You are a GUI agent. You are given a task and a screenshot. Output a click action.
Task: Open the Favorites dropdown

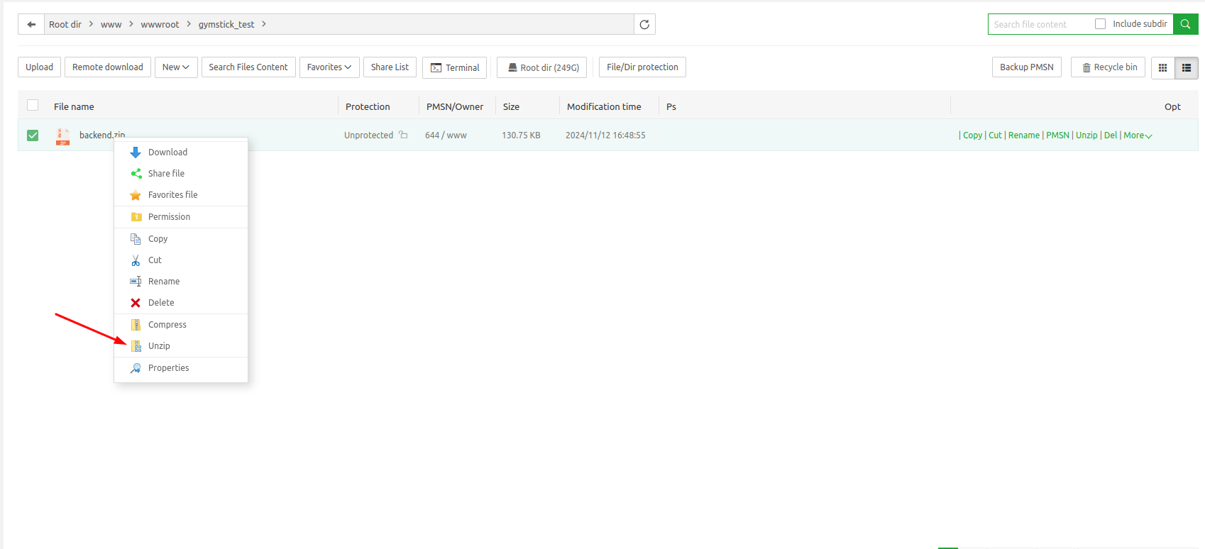[x=329, y=67]
